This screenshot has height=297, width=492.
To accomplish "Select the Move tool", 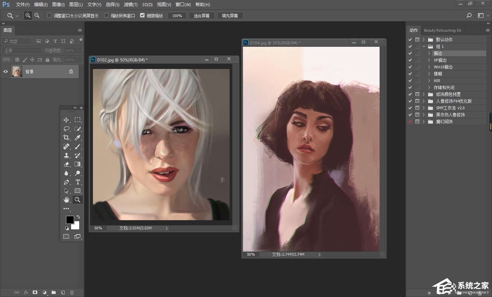I will [x=66, y=120].
